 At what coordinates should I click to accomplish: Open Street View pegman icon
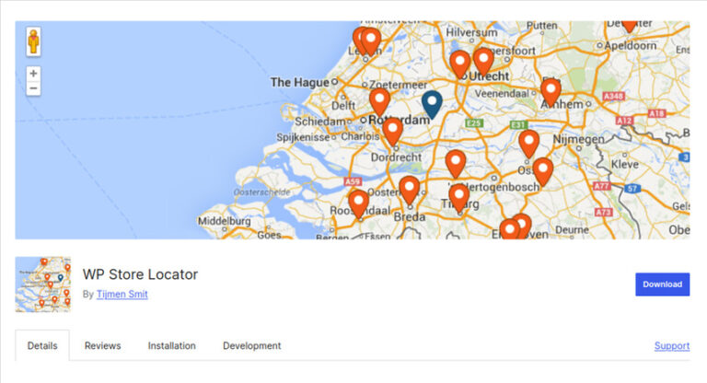33,41
